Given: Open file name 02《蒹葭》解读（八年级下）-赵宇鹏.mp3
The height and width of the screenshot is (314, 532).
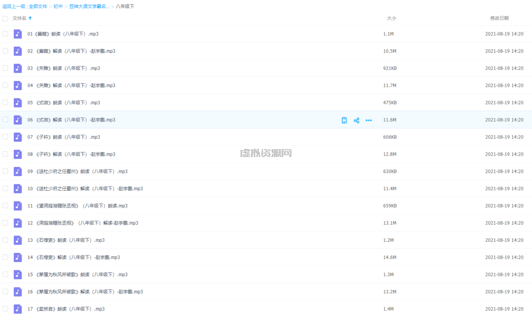Looking at the screenshot, I should 71,51.
